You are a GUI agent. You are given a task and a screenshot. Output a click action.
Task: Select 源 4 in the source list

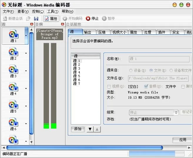(77, 72)
